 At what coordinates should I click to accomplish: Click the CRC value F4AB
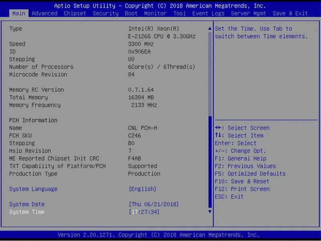click(x=134, y=158)
